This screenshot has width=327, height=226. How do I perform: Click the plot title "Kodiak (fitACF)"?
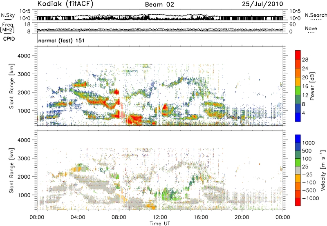[65, 4]
